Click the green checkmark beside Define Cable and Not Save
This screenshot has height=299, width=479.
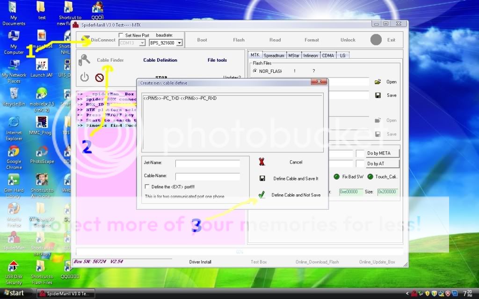(x=261, y=195)
